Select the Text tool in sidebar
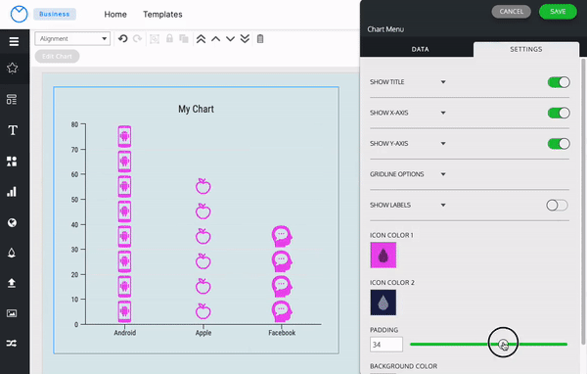 pos(13,130)
